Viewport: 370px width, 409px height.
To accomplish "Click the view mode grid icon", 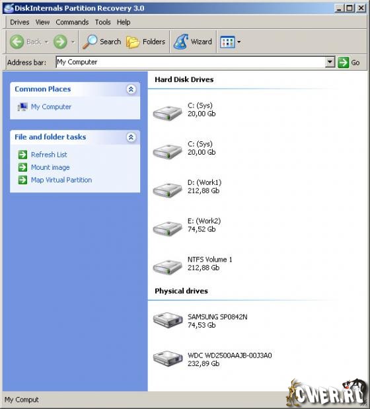I will tap(227, 42).
